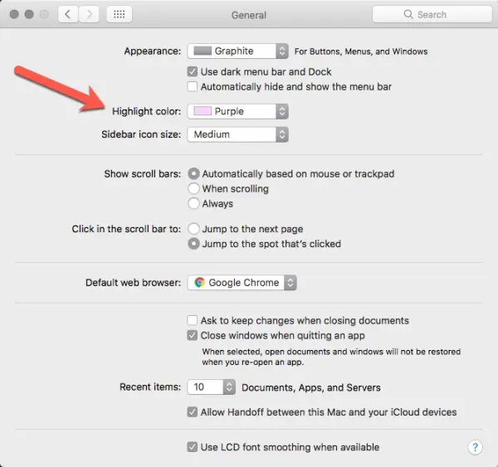
Task: Click the Google Chrome logo icon
Action: tap(199, 282)
